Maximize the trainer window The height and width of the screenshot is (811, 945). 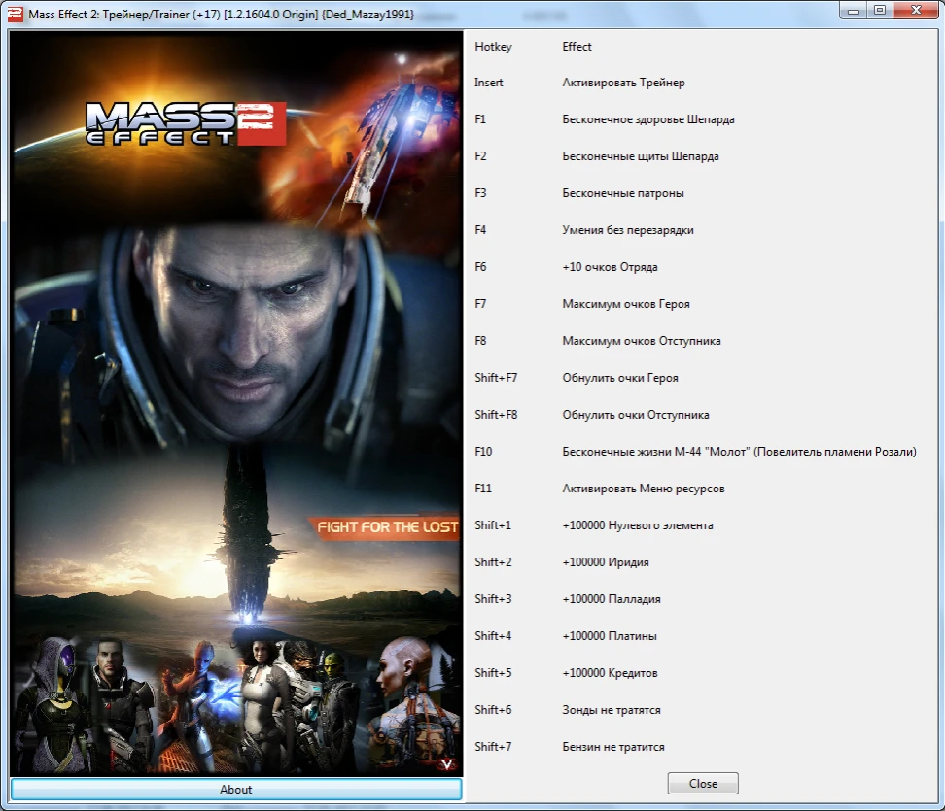point(883,10)
